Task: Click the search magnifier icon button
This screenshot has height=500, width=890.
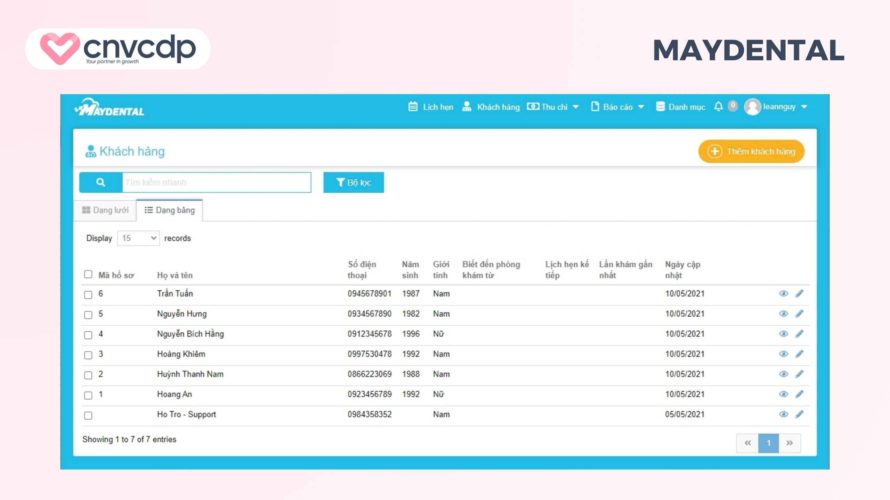Action: pyautogui.click(x=100, y=182)
